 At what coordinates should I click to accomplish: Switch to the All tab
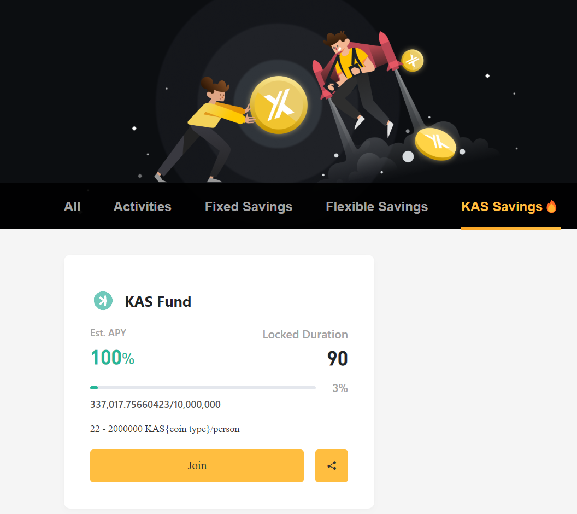point(72,206)
